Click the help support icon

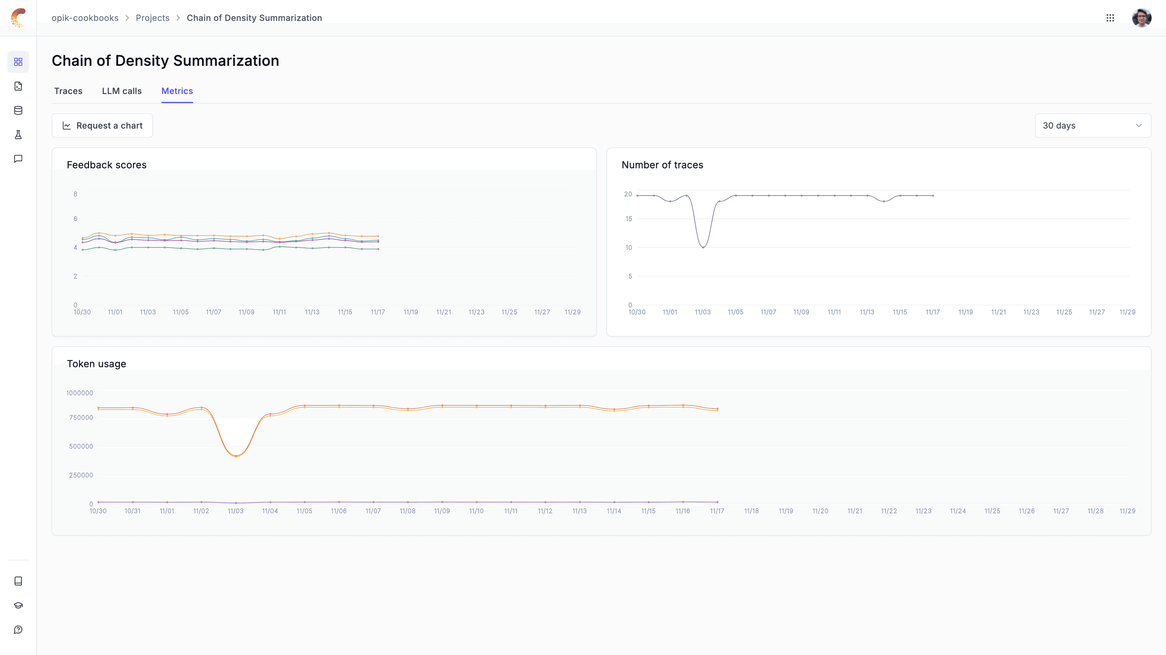click(18, 630)
